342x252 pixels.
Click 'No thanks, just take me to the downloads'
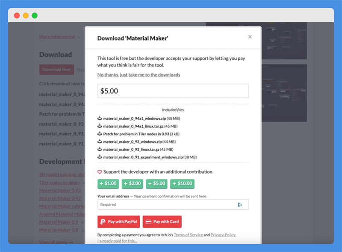pos(139,75)
